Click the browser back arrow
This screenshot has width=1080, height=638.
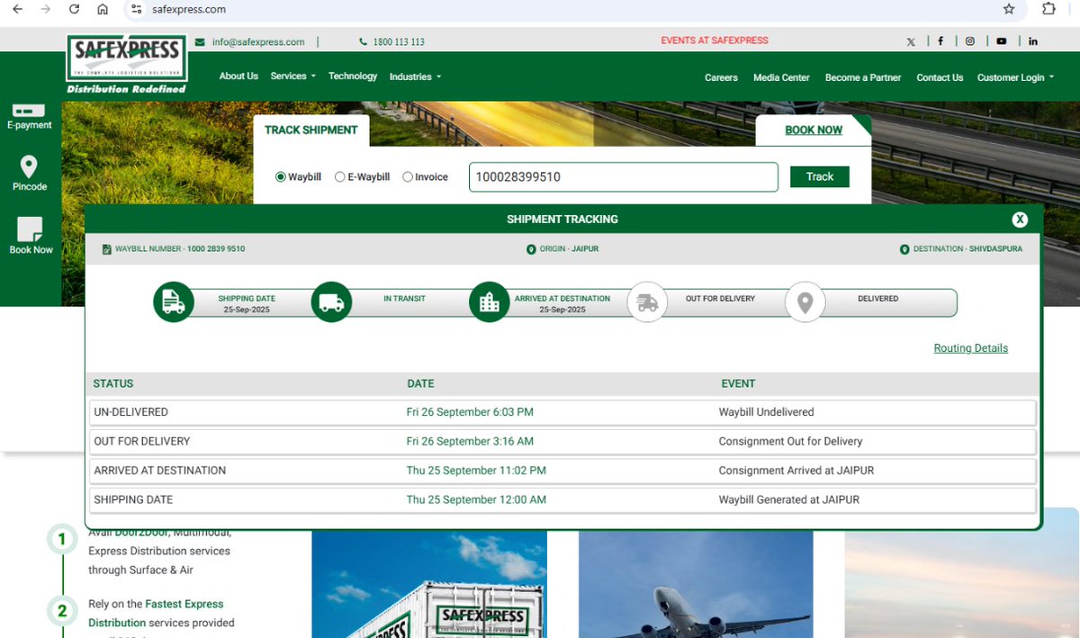tap(17, 9)
